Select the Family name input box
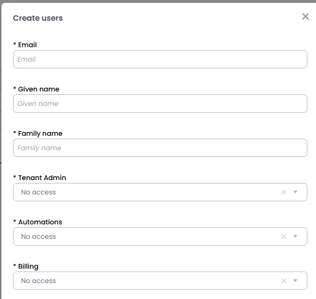316x299 pixels. tap(160, 148)
